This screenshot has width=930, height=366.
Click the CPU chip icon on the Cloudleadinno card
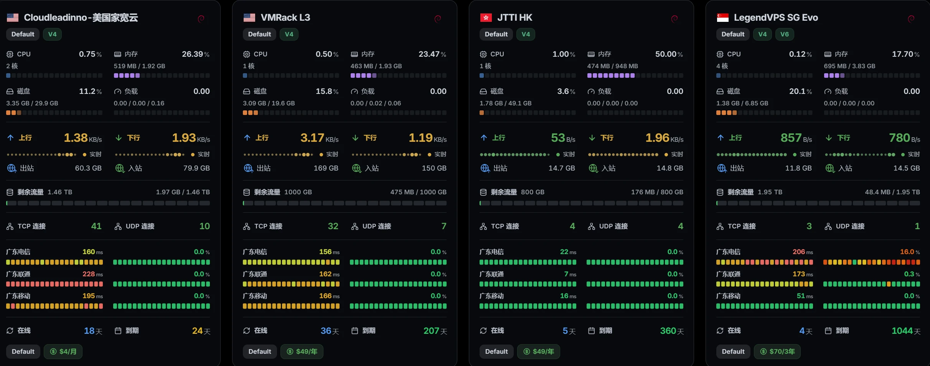[x=10, y=54]
